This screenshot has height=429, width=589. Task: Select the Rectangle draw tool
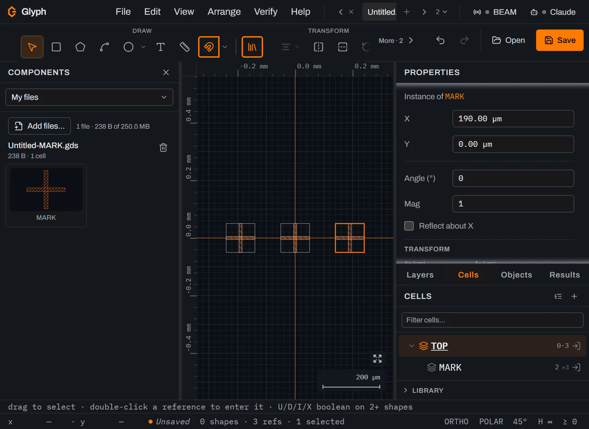coord(56,47)
